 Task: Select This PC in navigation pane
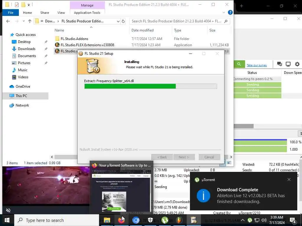(25, 96)
